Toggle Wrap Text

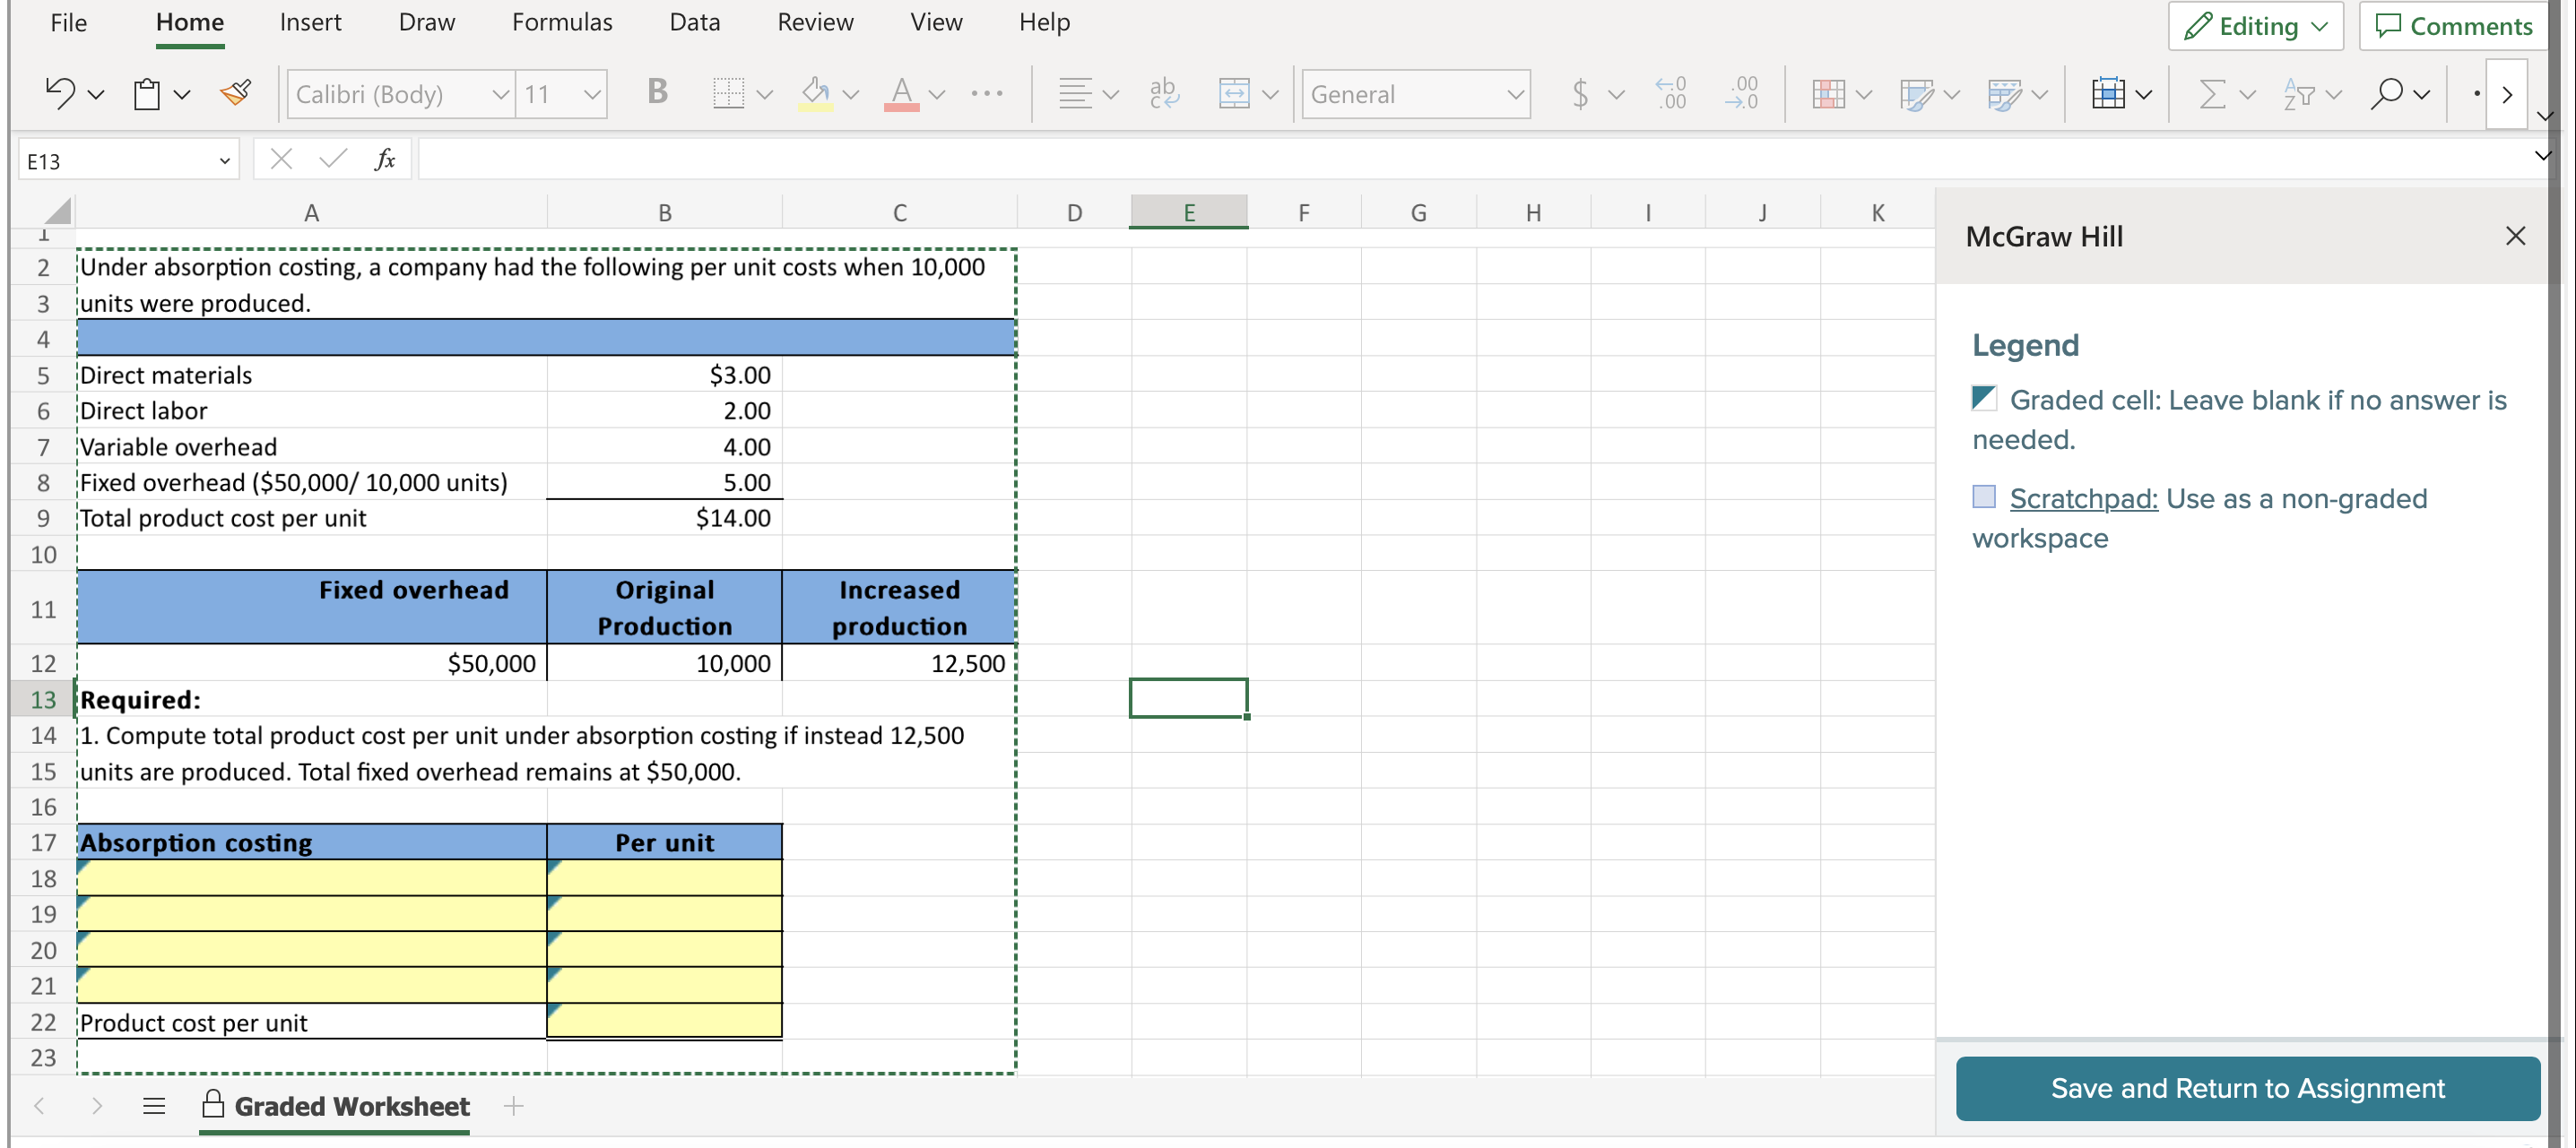point(1163,94)
